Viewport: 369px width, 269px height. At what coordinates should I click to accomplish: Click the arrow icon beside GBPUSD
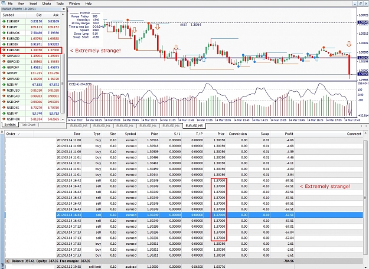[4, 79]
